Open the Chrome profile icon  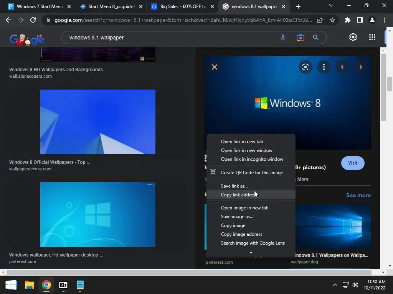(x=372, y=20)
